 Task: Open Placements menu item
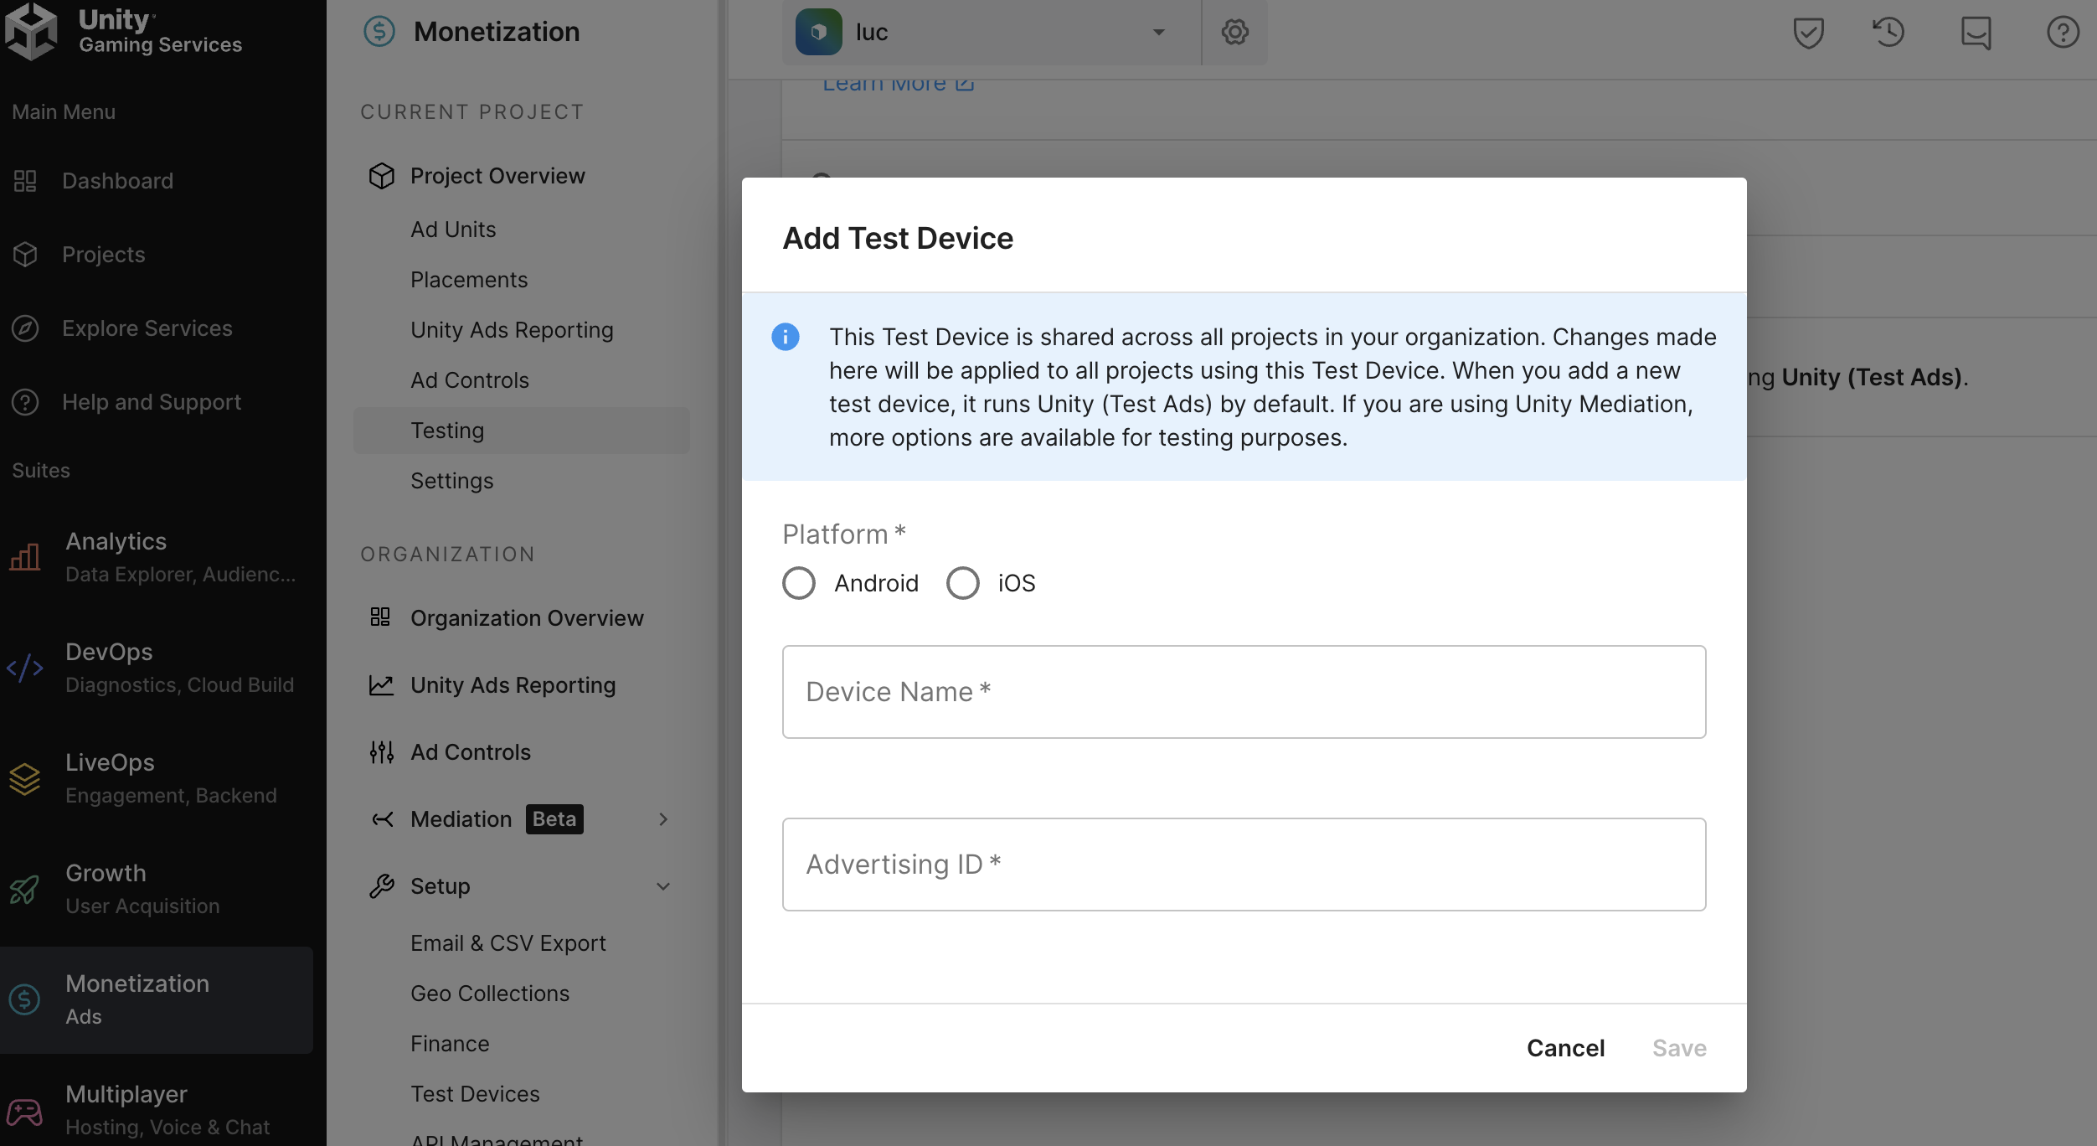click(x=469, y=280)
